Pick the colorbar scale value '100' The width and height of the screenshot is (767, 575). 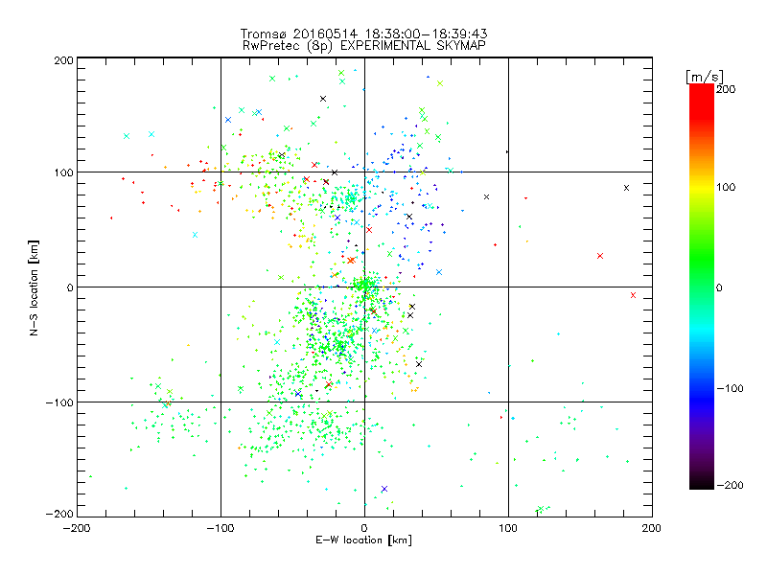(726, 187)
